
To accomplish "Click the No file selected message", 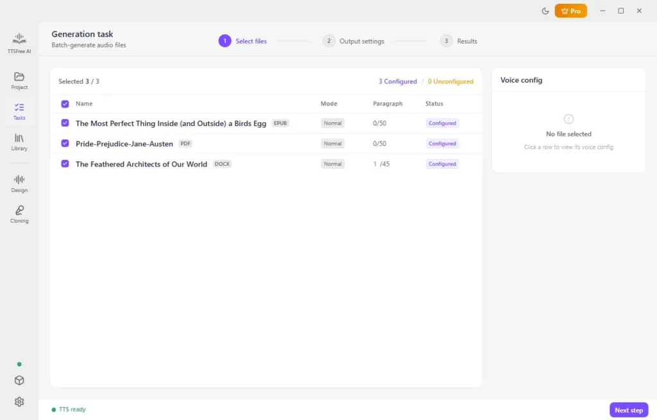I will point(568,134).
